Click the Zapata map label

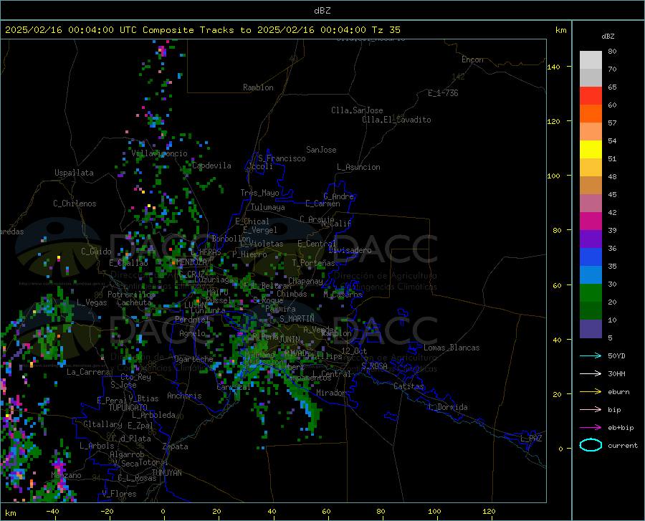click(176, 446)
